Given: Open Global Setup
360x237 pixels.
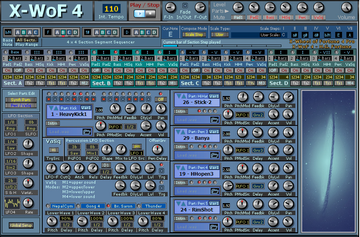Looking at the screenshot, I should tap(21, 225).
